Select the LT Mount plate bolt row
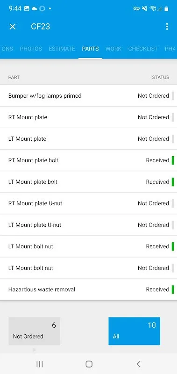The image size is (177, 374). [88, 182]
